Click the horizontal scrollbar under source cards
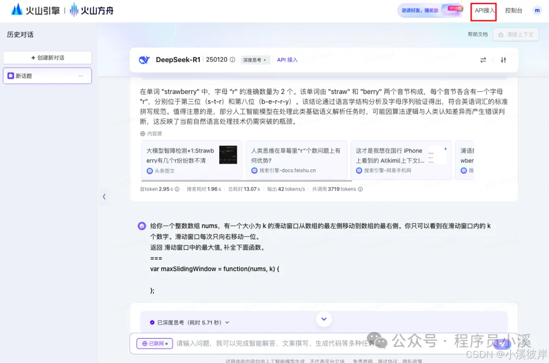Viewport: 549px width, 363px height. (x=247, y=181)
